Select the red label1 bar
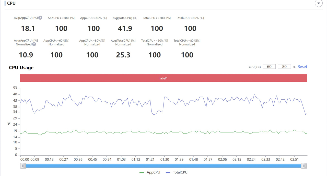 (x=163, y=78)
